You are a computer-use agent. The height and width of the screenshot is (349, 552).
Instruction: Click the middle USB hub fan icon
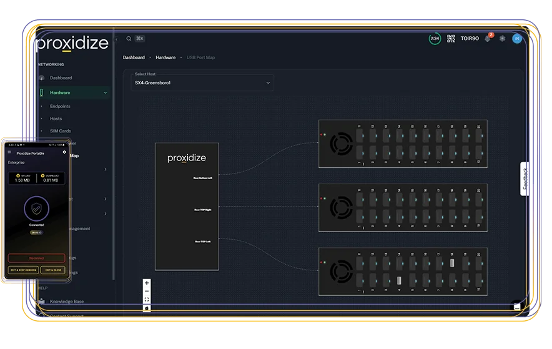coord(341,207)
